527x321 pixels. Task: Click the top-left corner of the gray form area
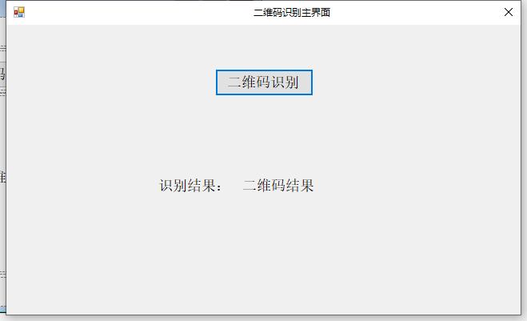tap(11, 29)
